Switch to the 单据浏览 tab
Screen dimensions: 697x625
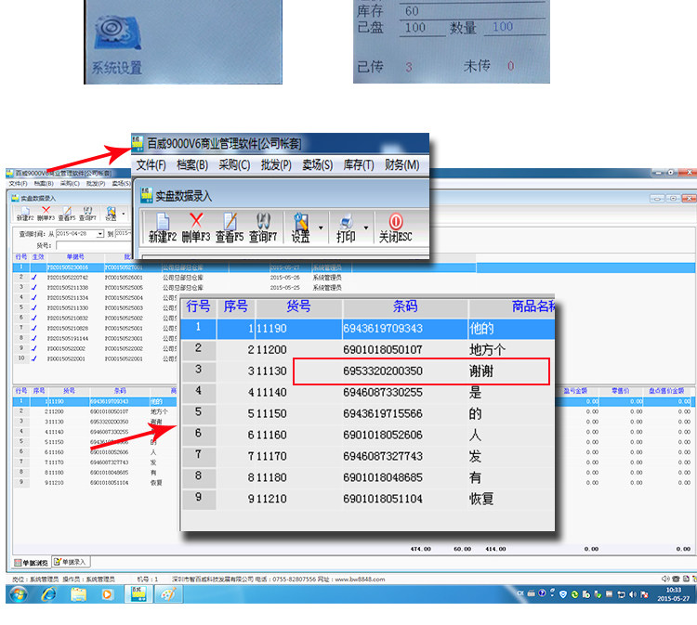31,563
